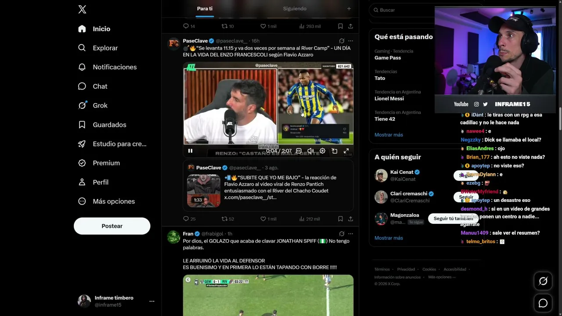The width and height of the screenshot is (562, 316).
Task: Like the post with 212 mil views
Action: [x=268, y=219]
